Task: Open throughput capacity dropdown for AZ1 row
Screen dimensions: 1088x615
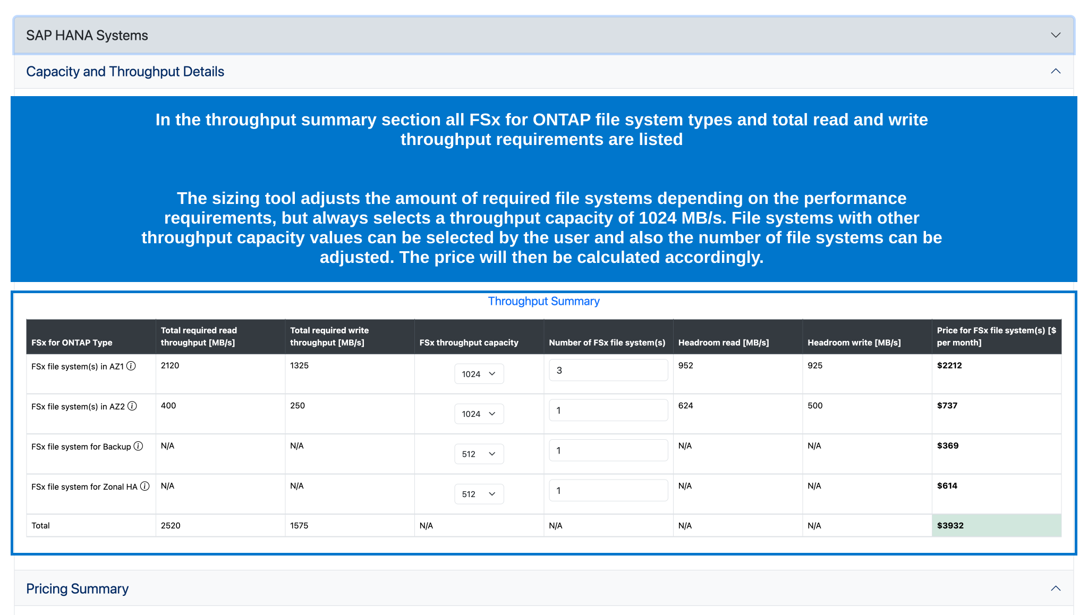Action: pyautogui.click(x=479, y=374)
